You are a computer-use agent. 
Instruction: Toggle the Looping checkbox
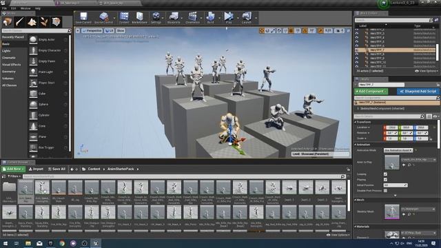[385, 174]
